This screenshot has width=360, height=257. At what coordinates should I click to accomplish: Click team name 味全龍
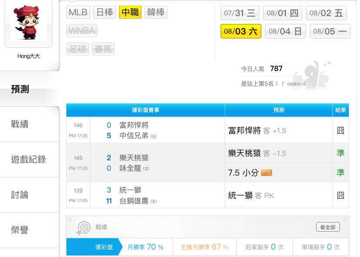click(130, 168)
